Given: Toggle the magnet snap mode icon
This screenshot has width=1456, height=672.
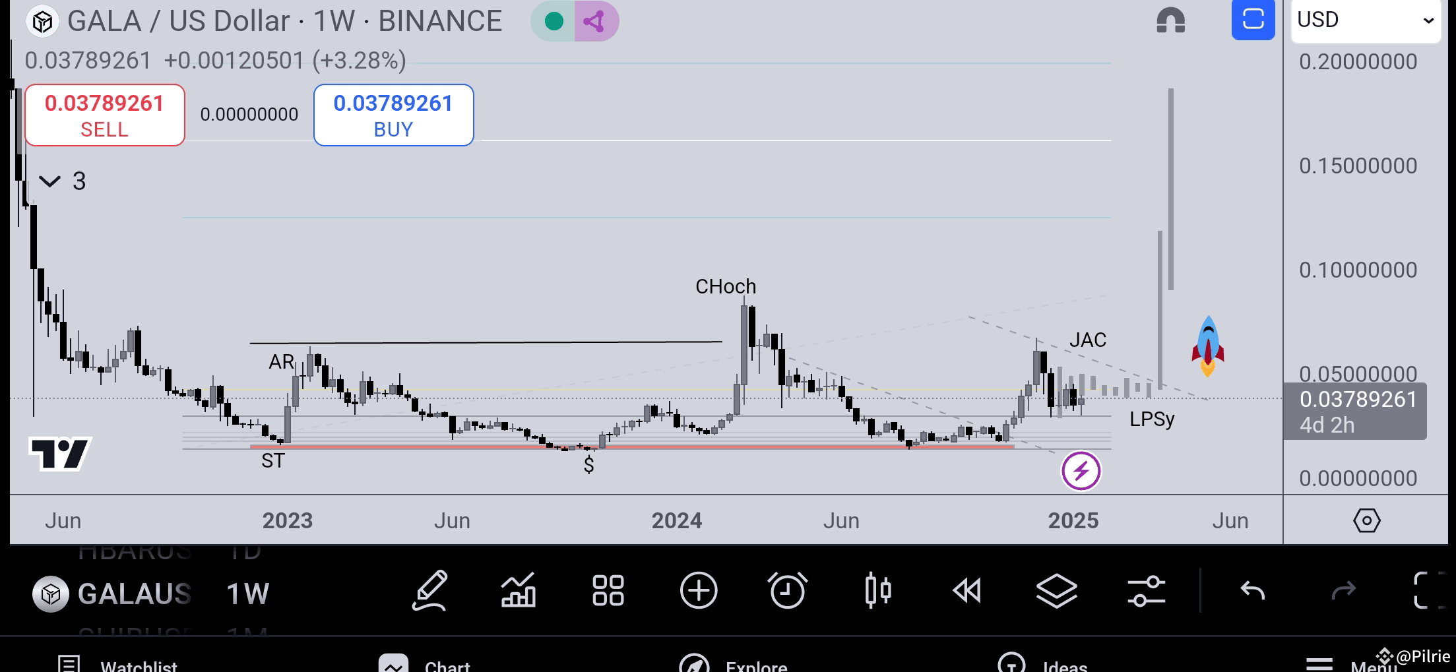Looking at the screenshot, I should (1171, 20).
